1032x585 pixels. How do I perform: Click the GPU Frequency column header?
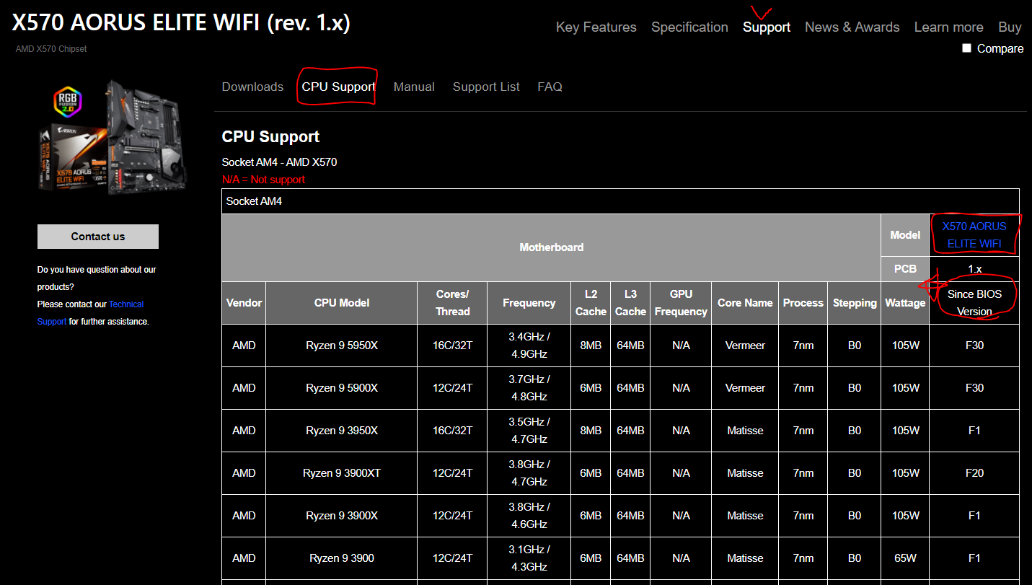681,303
